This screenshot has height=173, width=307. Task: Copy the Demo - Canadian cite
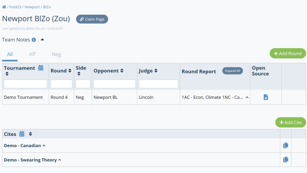click(x=286, y=145)
